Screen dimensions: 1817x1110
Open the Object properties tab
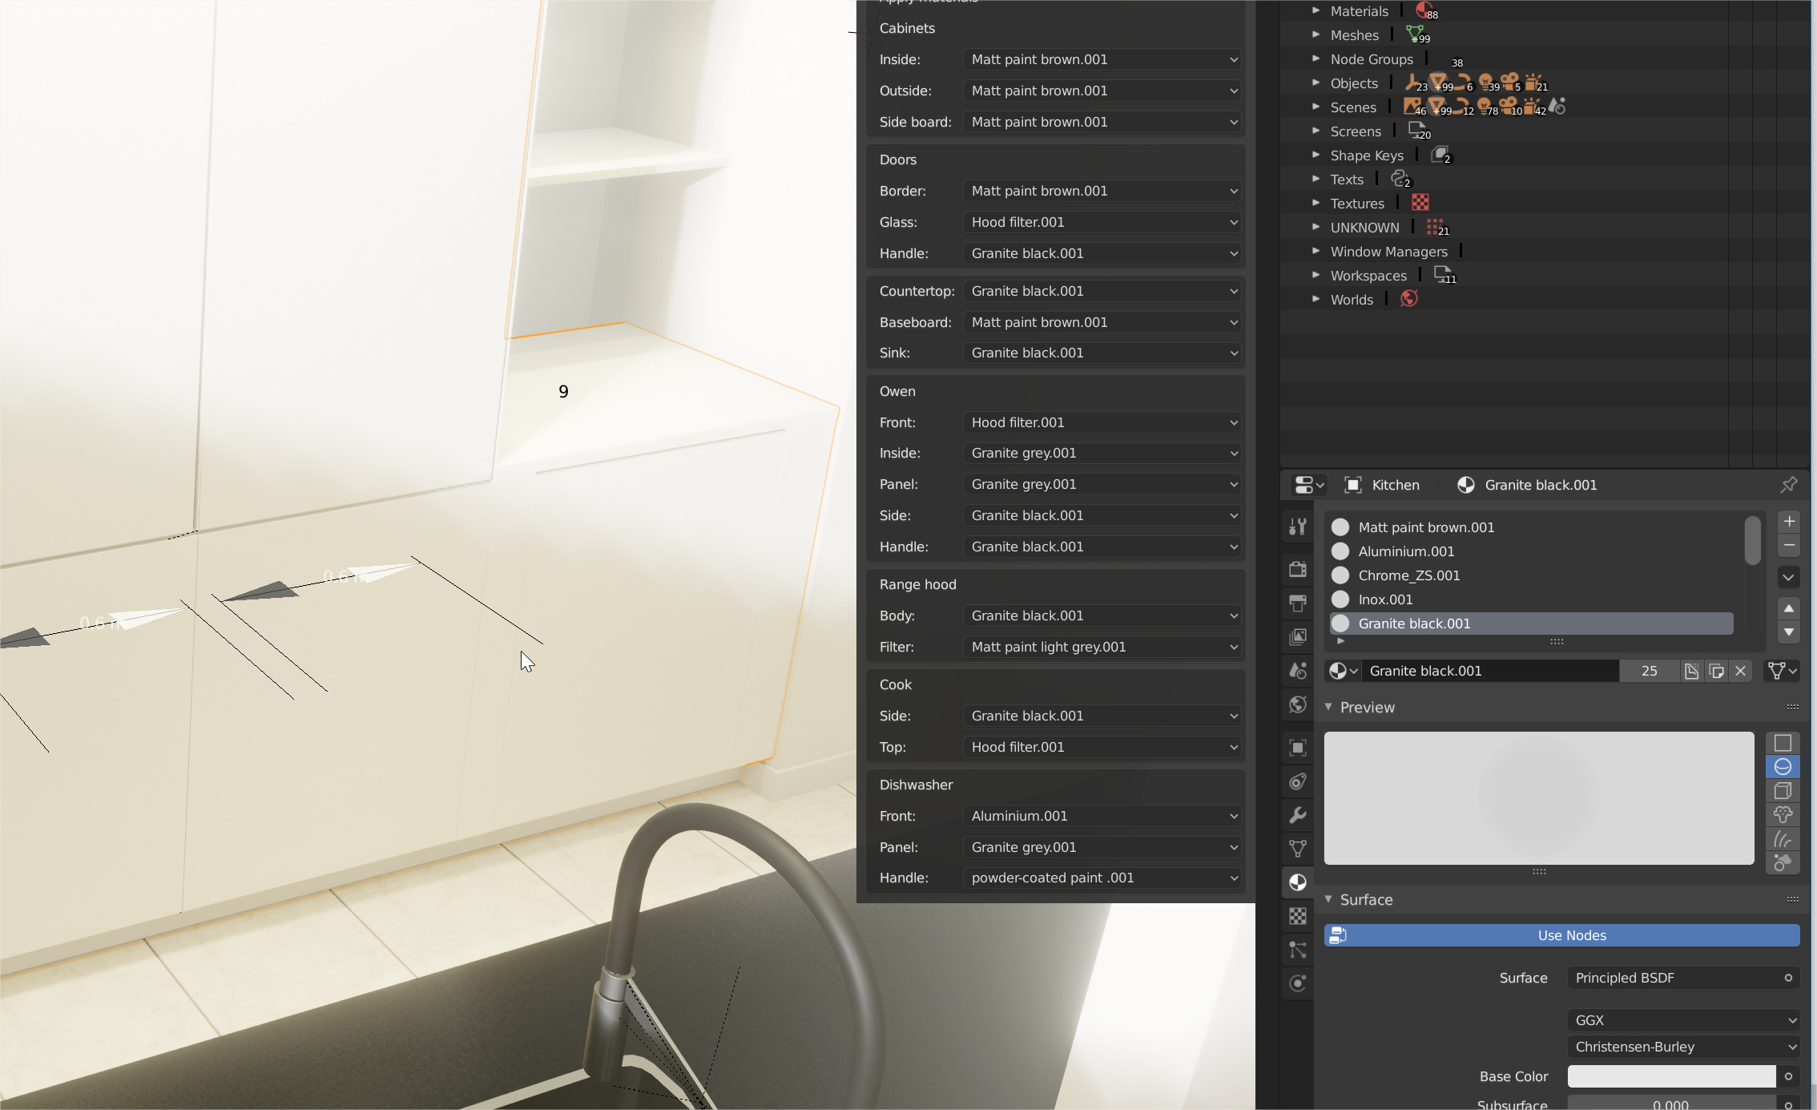1298,748
